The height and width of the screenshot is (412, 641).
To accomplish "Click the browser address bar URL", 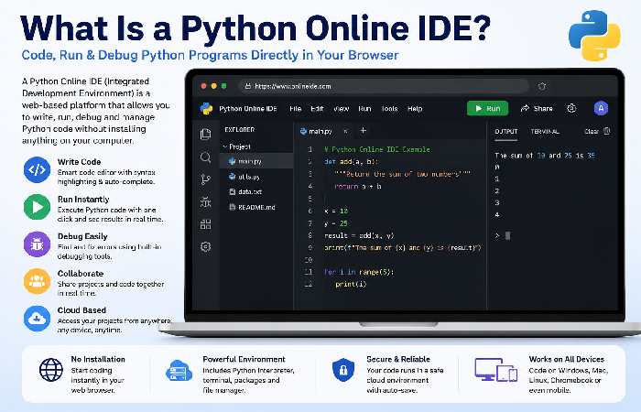I will coord(293,86).
